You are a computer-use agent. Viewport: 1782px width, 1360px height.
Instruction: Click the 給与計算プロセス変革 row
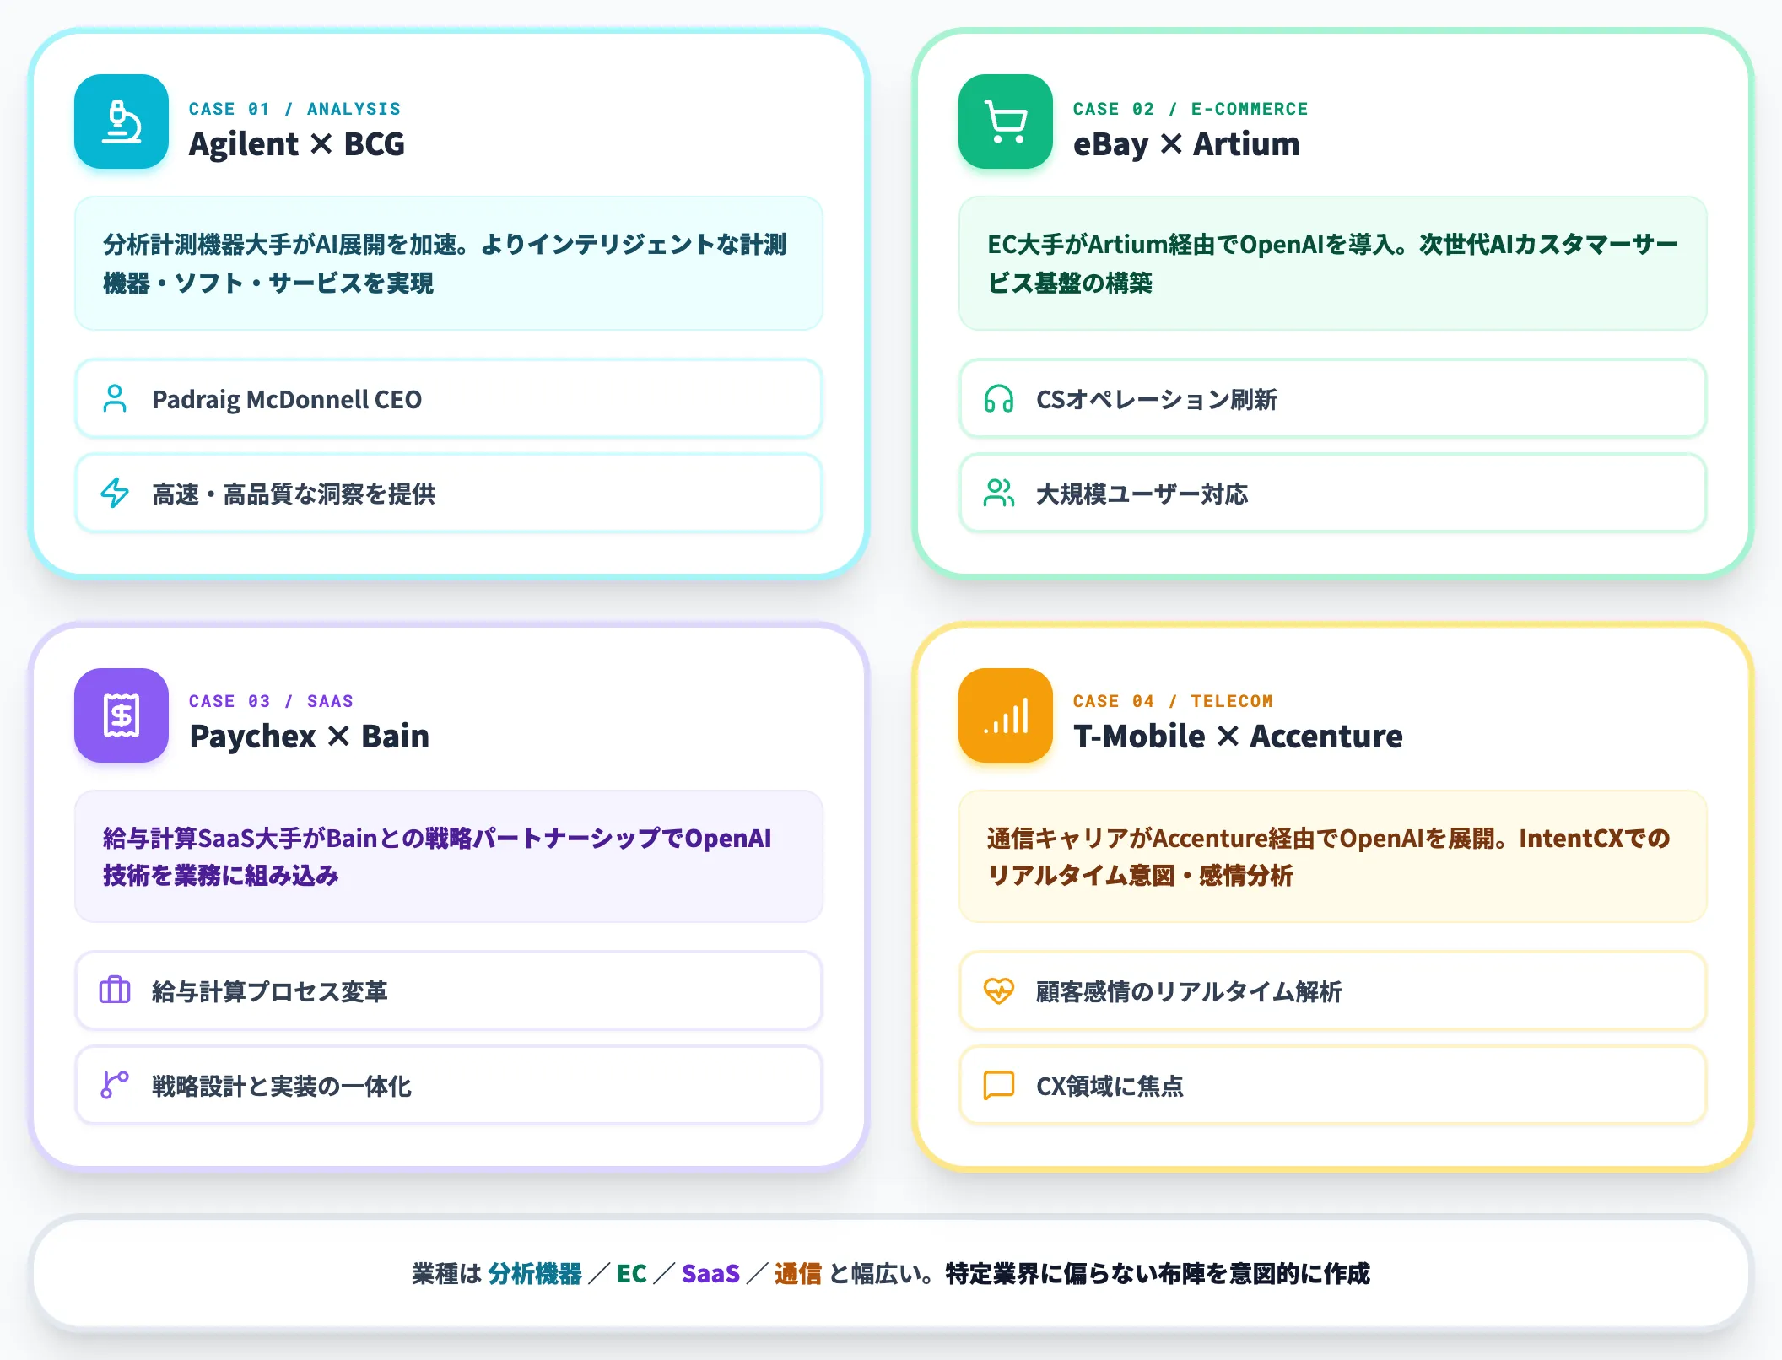[x=449, y=991]
